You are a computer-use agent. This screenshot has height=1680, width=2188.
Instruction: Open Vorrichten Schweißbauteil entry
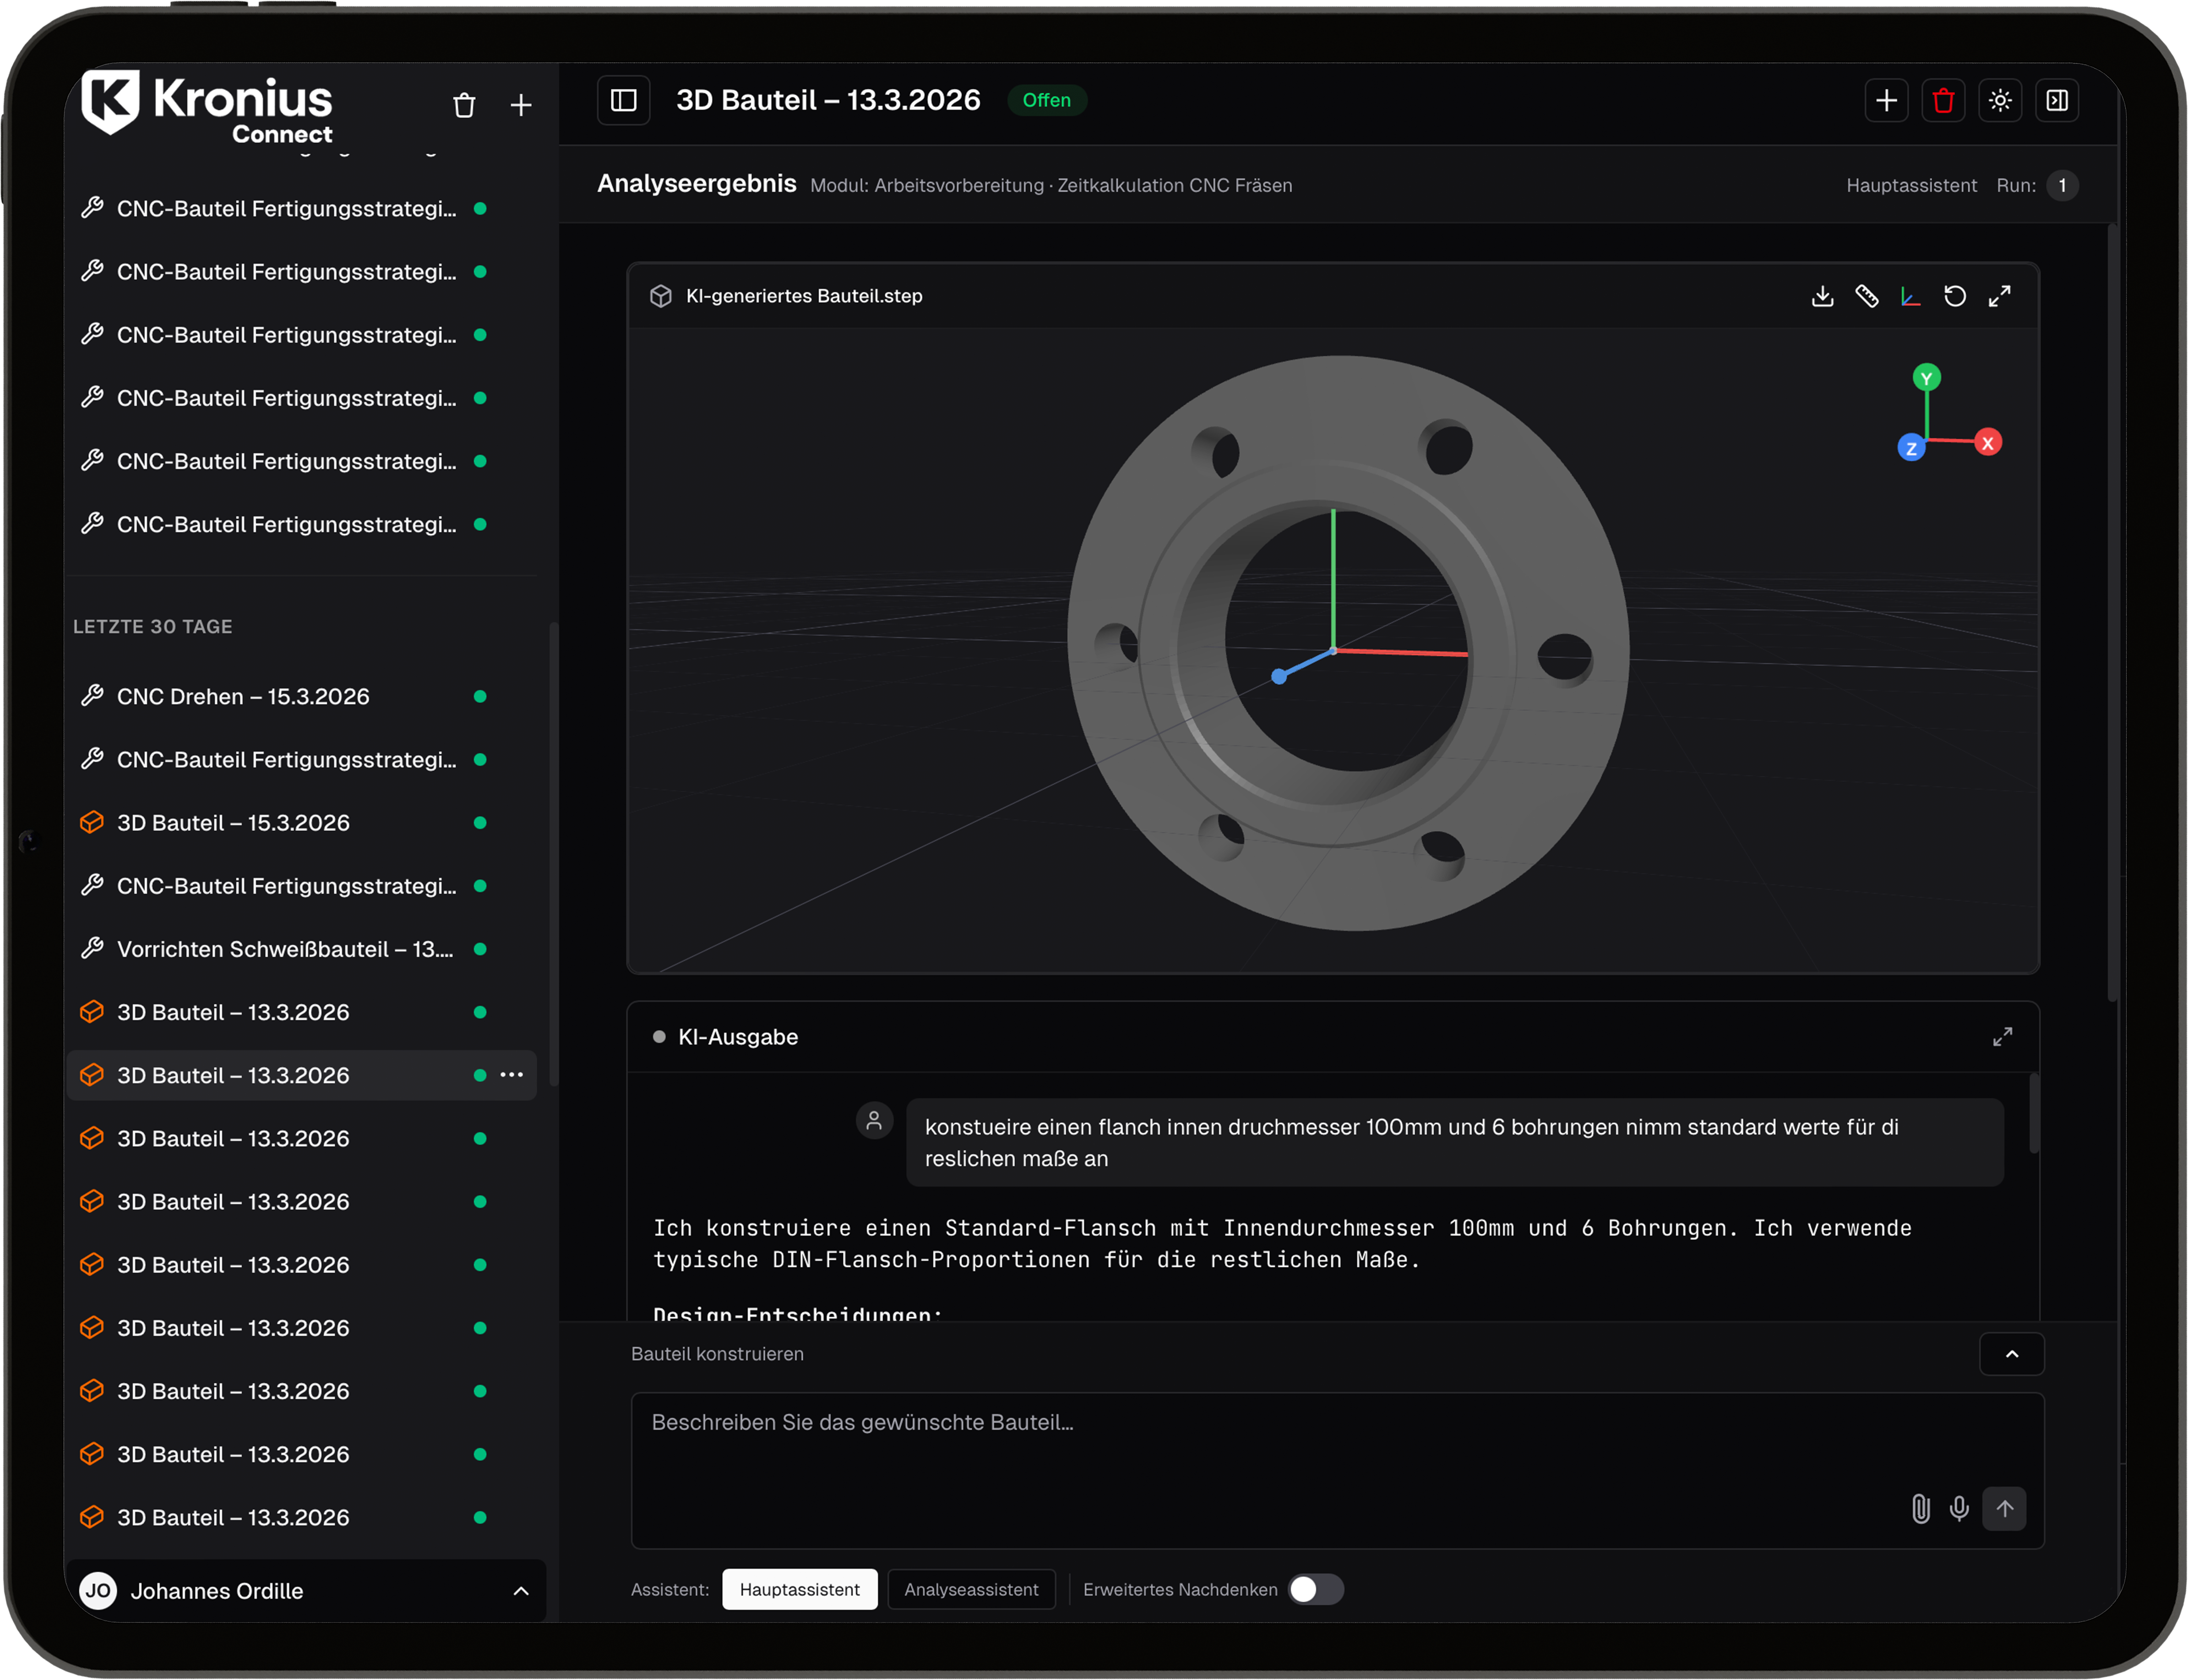point(285,949)
